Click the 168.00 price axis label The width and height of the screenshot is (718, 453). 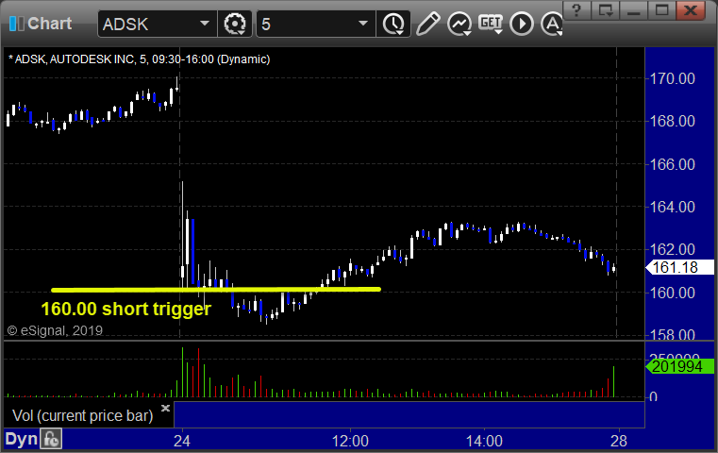[673, 121]
